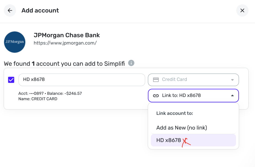Image resolution: width=255 pixels, height=167 pixels.
Task: Close the Add account dialog
Action: click(x=242, y=11)
